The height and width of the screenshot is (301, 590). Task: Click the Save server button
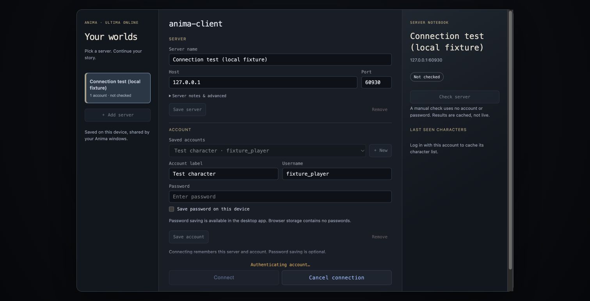pos(187,109)
